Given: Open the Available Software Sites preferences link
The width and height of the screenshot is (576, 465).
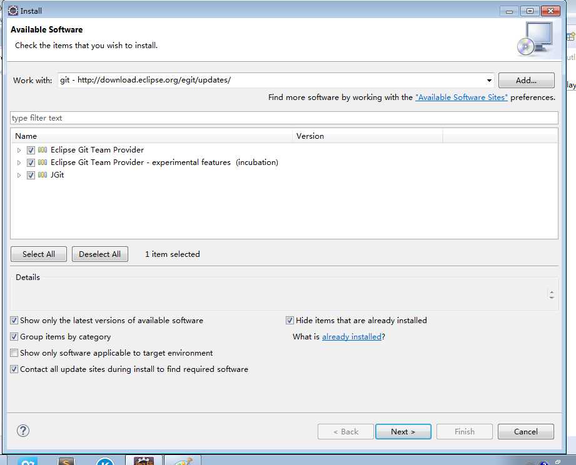Looking at the screenshot, I should [x=462, y=97].
